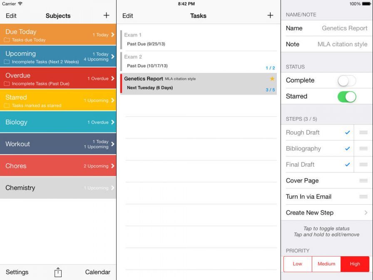The width and height of the screenshot is (373, 280).
Task: Tap the share icon in bottom toolbar
Action: pos(58,272)
